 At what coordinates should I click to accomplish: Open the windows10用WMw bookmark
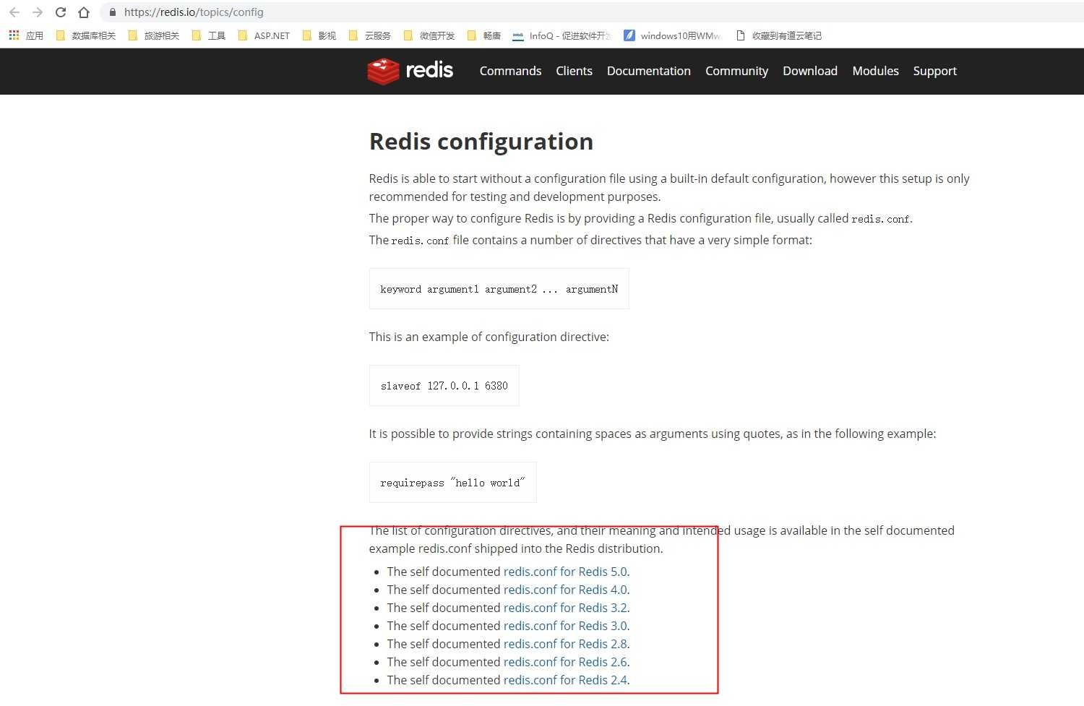[672, 35]
